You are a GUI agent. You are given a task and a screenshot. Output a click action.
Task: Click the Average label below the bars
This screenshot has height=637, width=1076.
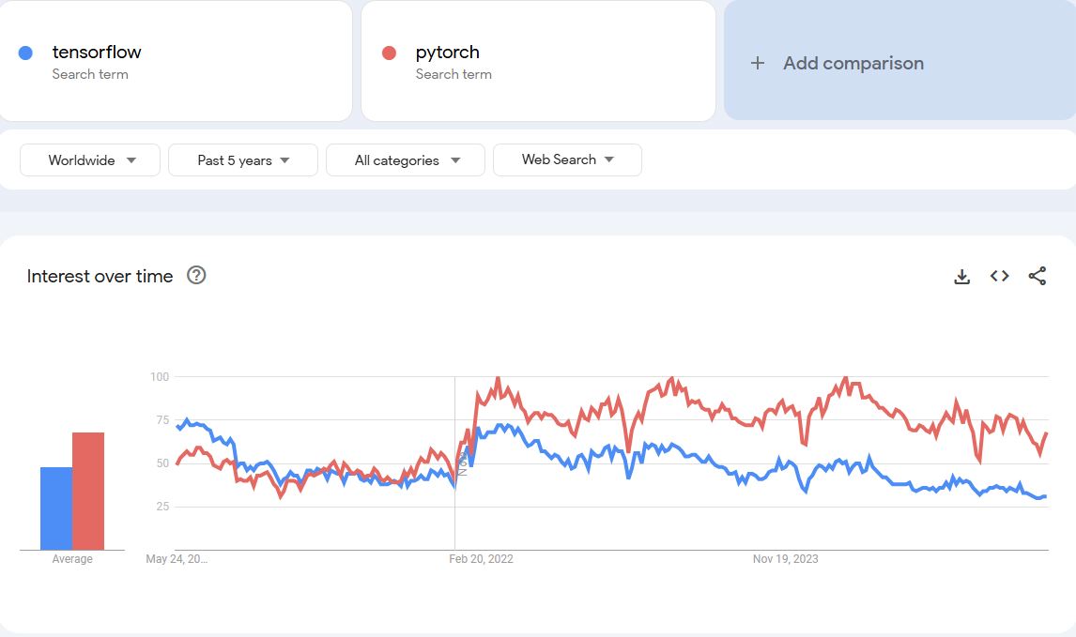72,558
